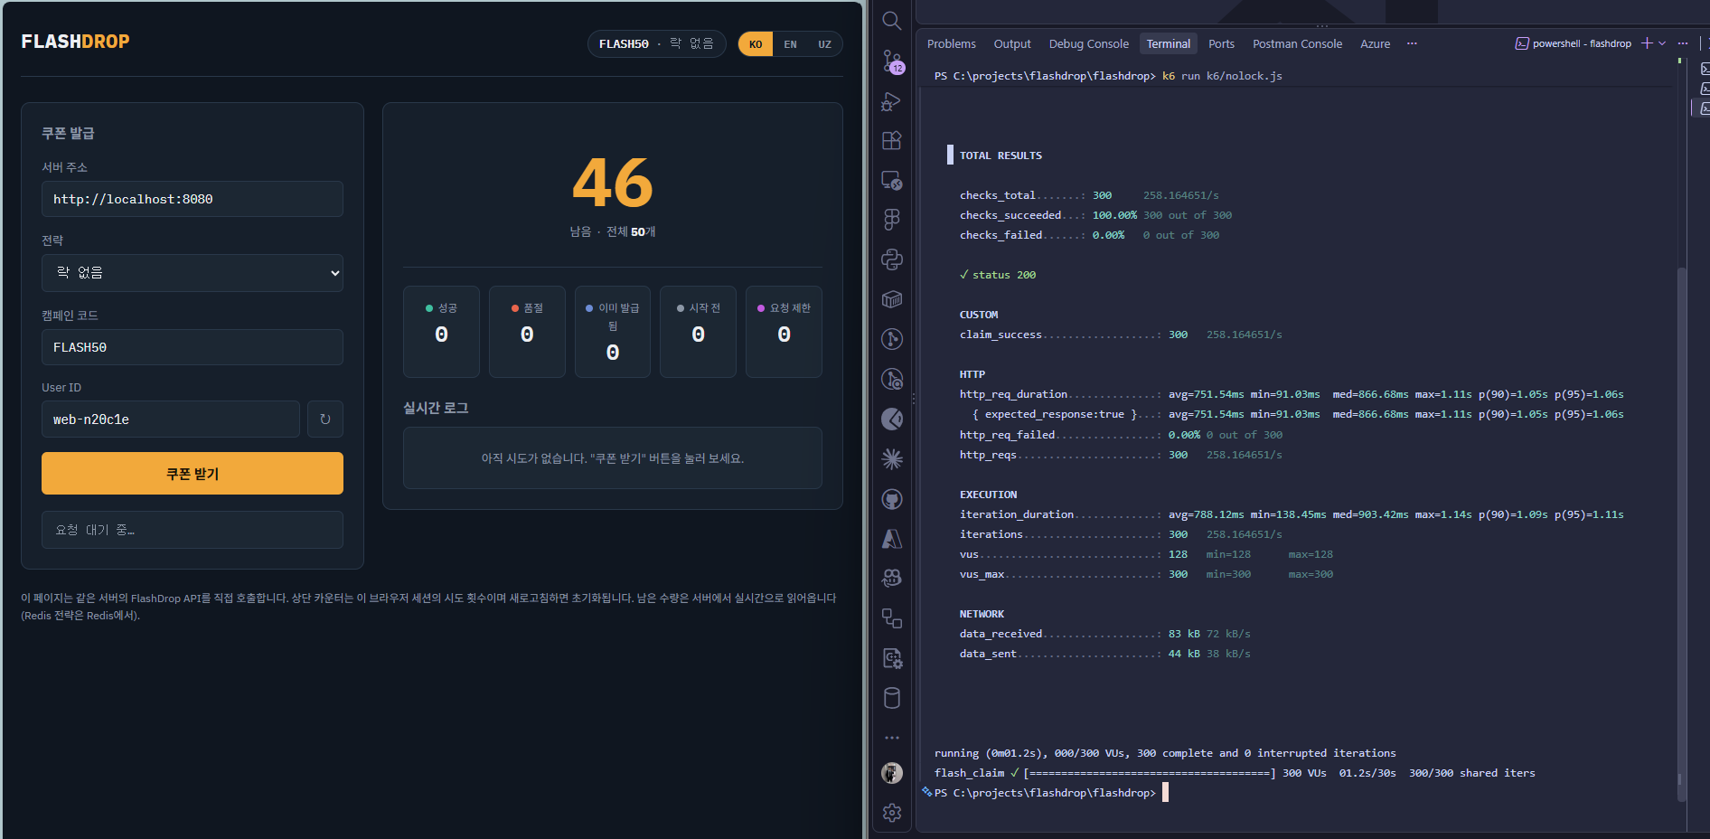This screenshot has width=1710, height=839.
Task: Switch to the Debug Console tab
Action: click(x=1088, y=43)
